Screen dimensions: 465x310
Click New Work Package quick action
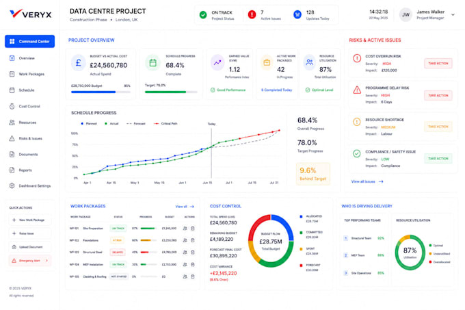click(29, 220)
